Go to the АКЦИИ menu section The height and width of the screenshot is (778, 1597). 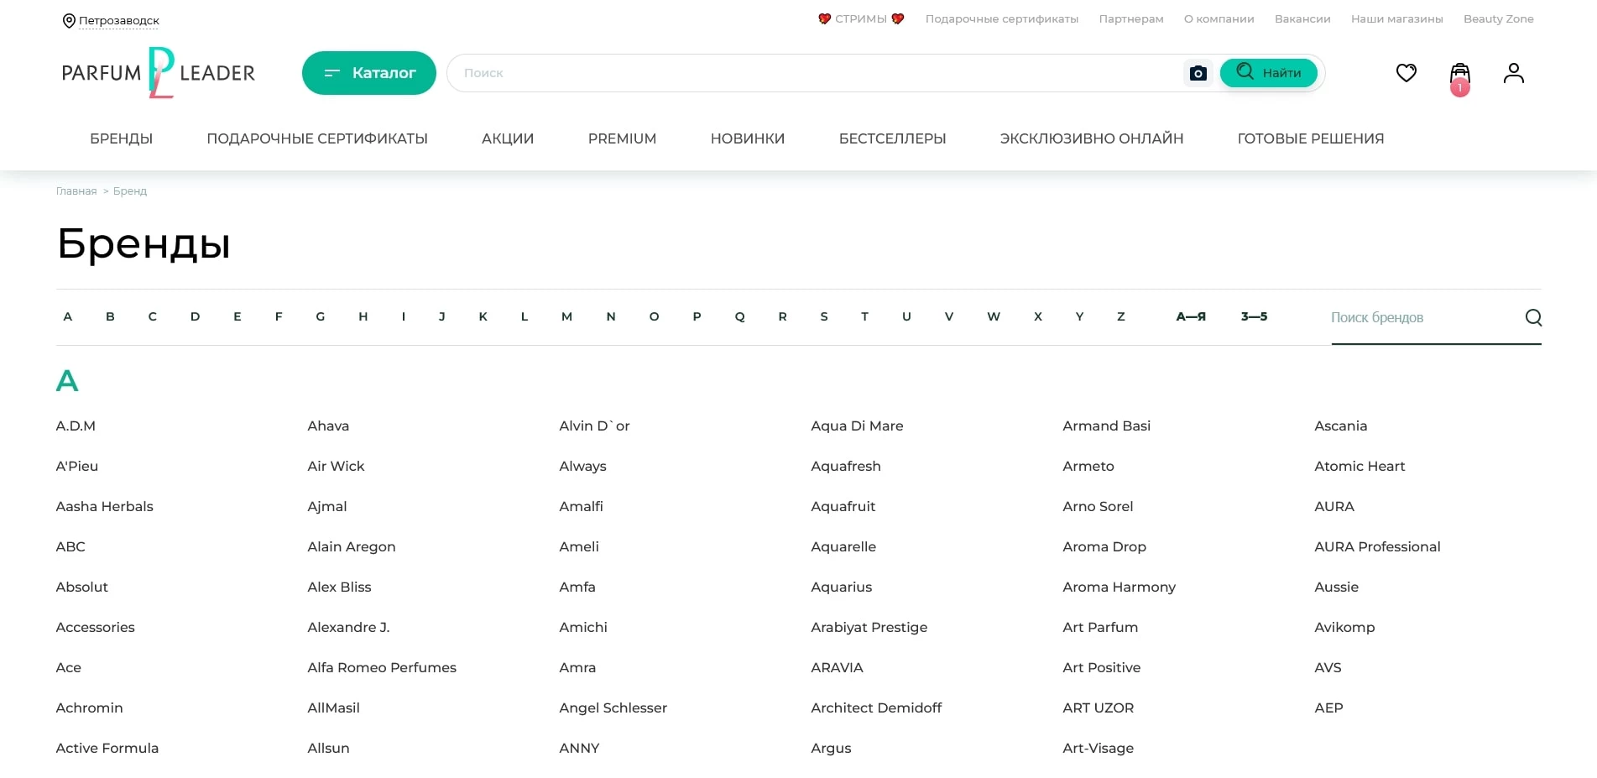point(507,138)
